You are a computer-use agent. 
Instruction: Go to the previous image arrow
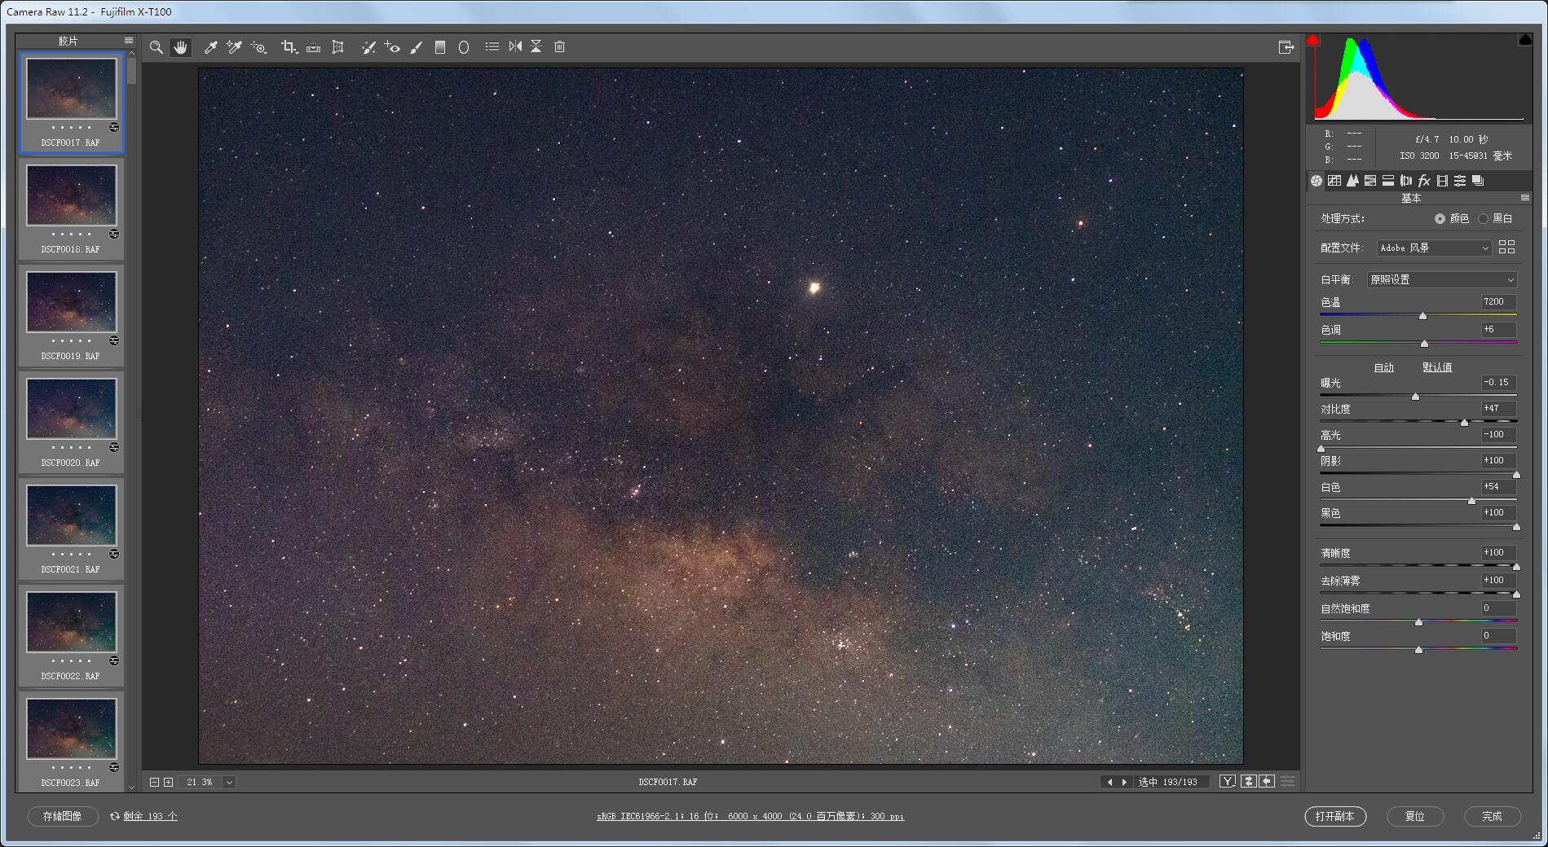point(1109,782)
